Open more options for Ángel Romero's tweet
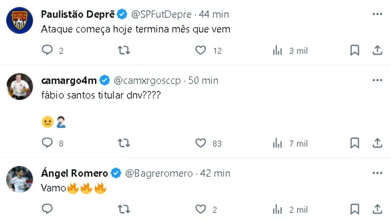 pyautogui.click(x=377, y=173)
